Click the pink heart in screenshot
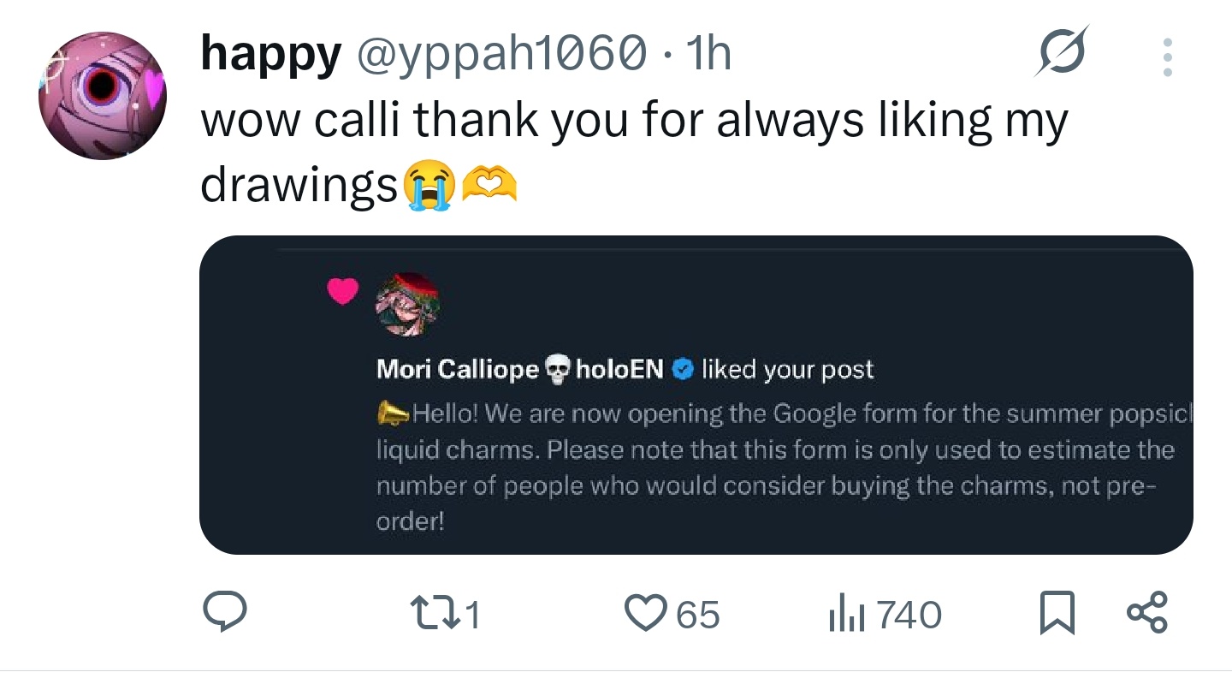This screenshot has width=1232, height=684. (344, 292)
